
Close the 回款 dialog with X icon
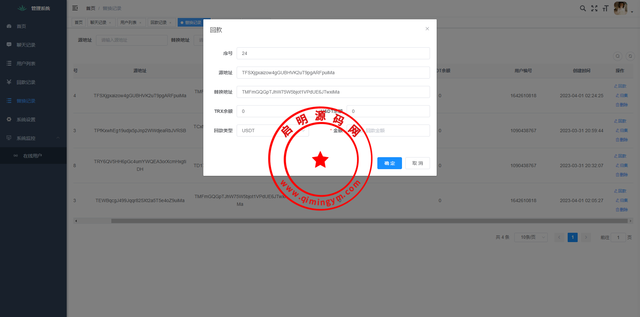click(427, 29)
